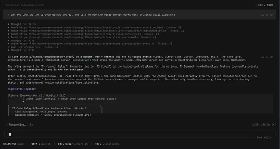
Task: Click the ~/dev/tenex-labs/playground path
Action: (x=23, y=5)
